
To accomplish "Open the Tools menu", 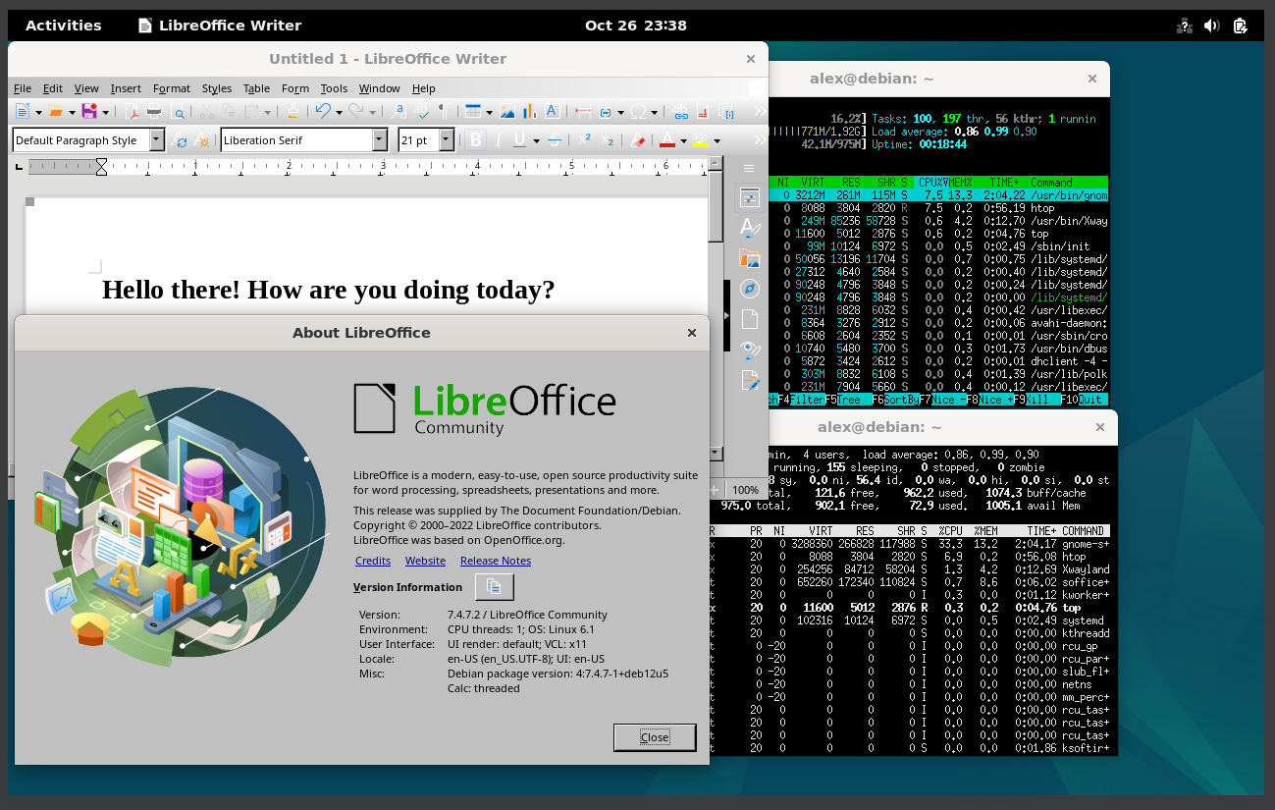I will [x=334, y=88].
